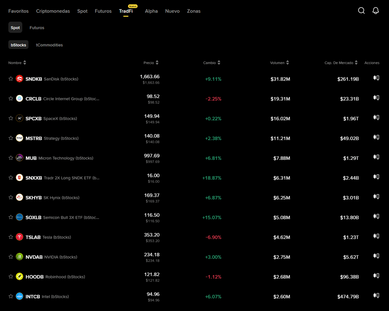Select the TradFi tab

[126, 11]
